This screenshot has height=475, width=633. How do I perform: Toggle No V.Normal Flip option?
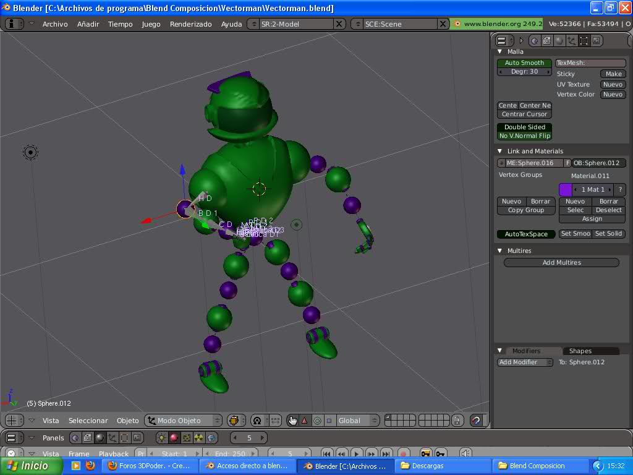tap(524, 136)
